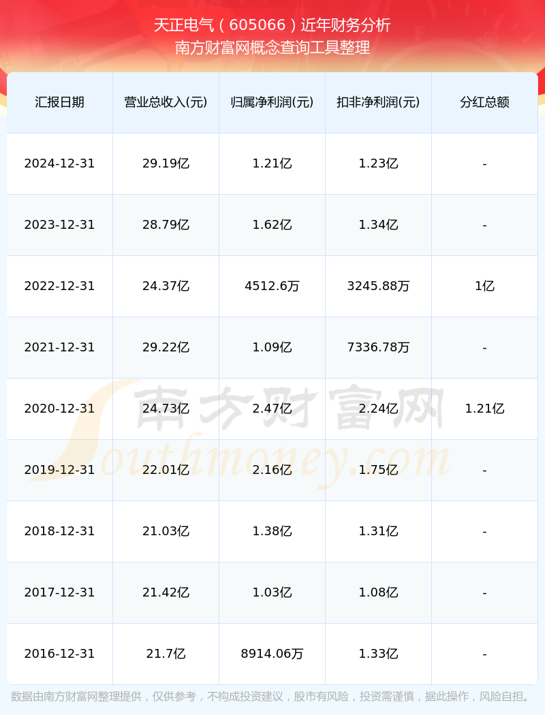Select the 1.34亿 cell
Image resolution: width=545 pixels, height=715 pixels.
pyautogui.click(x=379, y=225)
